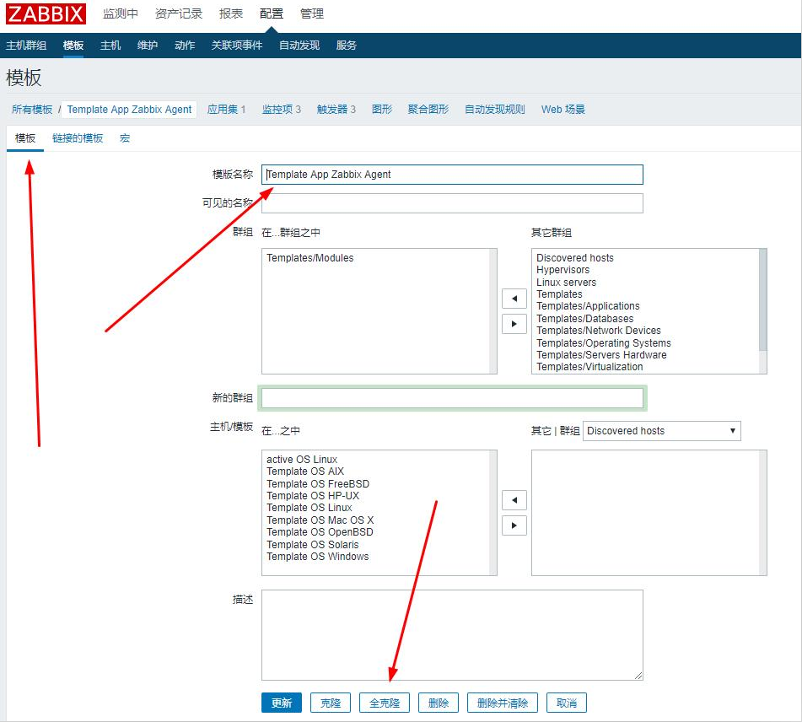802x722 pixels.
Task: Go to 动作 submenu item
Action: point(185,46)
